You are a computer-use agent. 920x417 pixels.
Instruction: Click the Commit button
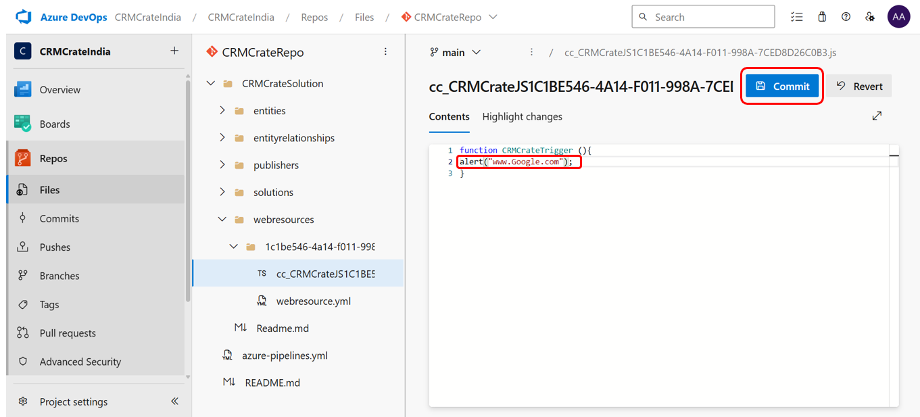[782, 87]
